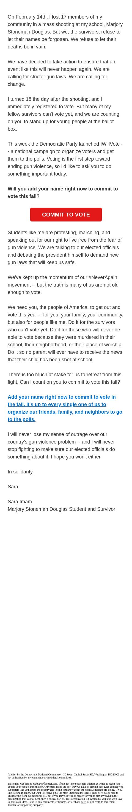Viewport: 132px width, 812px height.
Task: Click the bold 'Will you add your name' question
Action: pos(63,192)
